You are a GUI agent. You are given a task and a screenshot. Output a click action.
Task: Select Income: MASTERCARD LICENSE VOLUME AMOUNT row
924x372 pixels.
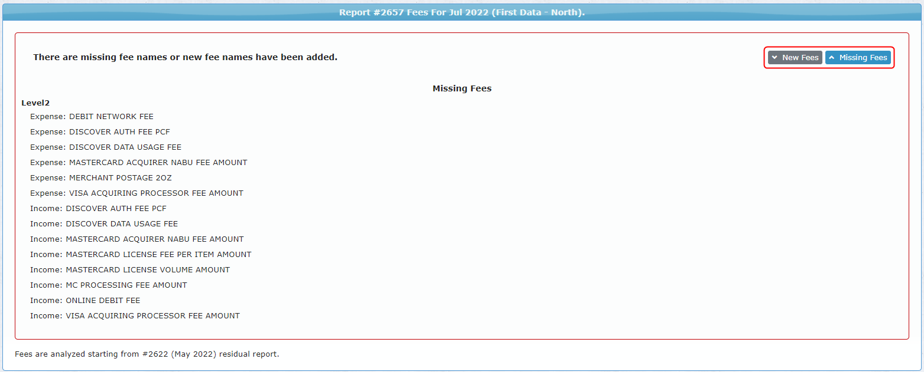pyautogui.click(x=130, y=270)
